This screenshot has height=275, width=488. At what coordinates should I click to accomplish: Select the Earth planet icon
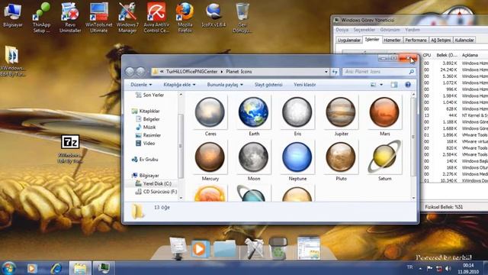(x=254, y=116)
